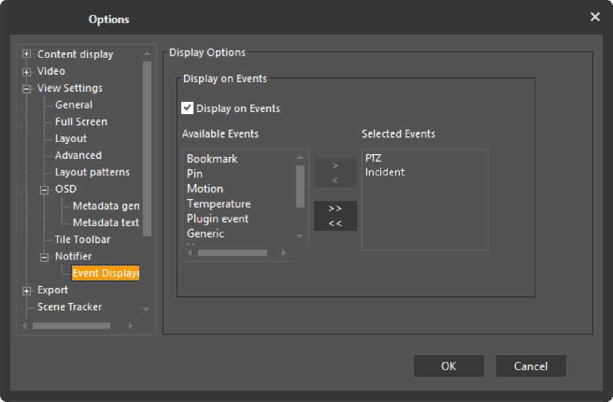Image resolution: width=613 pixels, height=402 pixels.
Task: Collapse the Notifier tree node
Action: (45, 257)
